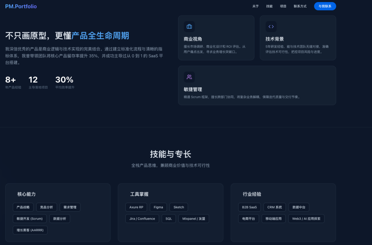This screenshot has height=245, width=372.
Task: Click the 数据分析 capability tag
Action: (x=60, y=219)
